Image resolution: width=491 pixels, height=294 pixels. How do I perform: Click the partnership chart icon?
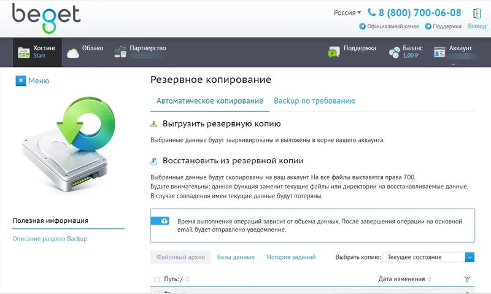point(120,52)
